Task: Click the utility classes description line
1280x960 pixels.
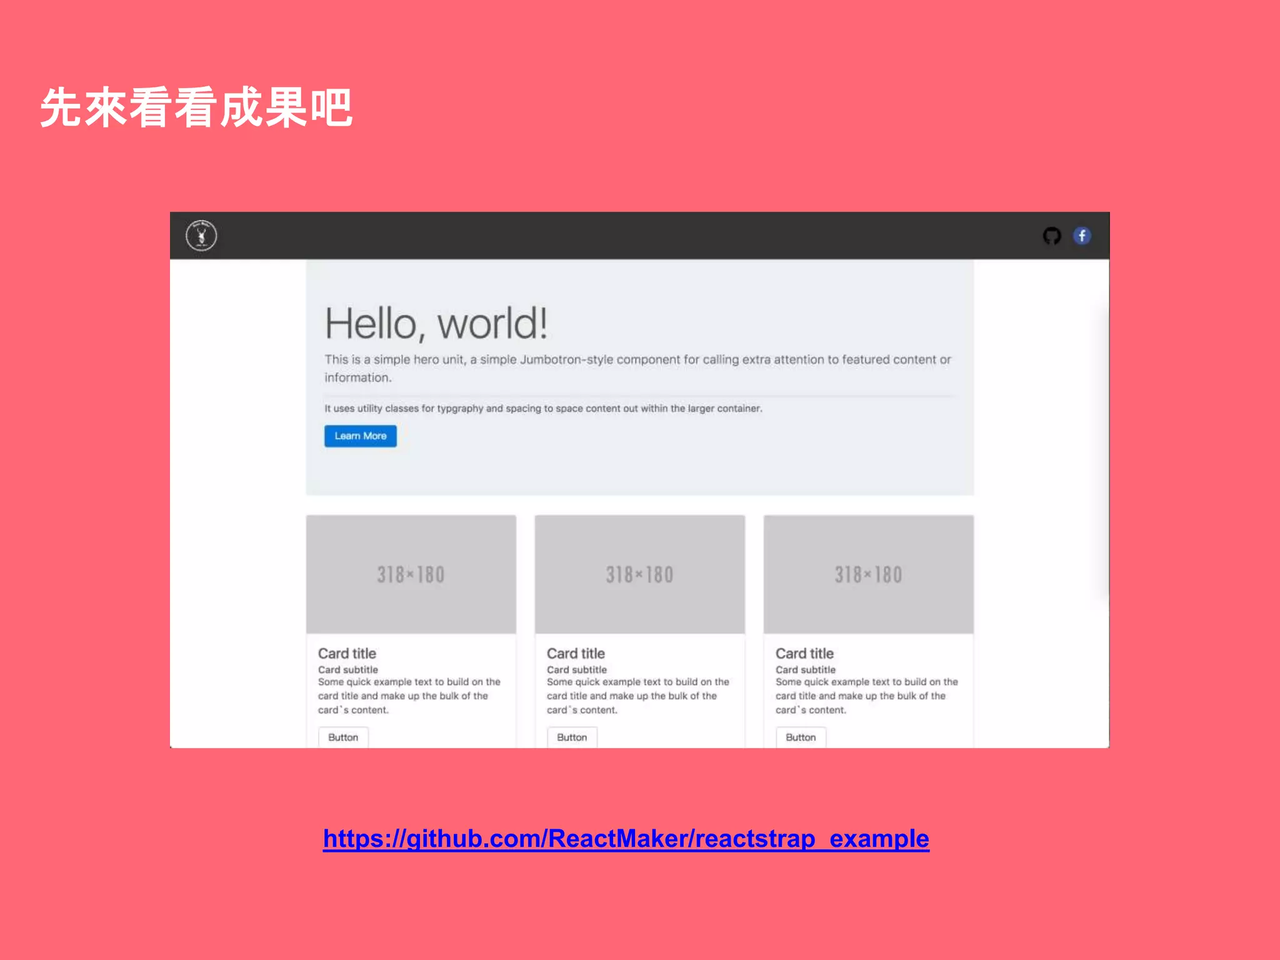Action: [x=542, y=408]
